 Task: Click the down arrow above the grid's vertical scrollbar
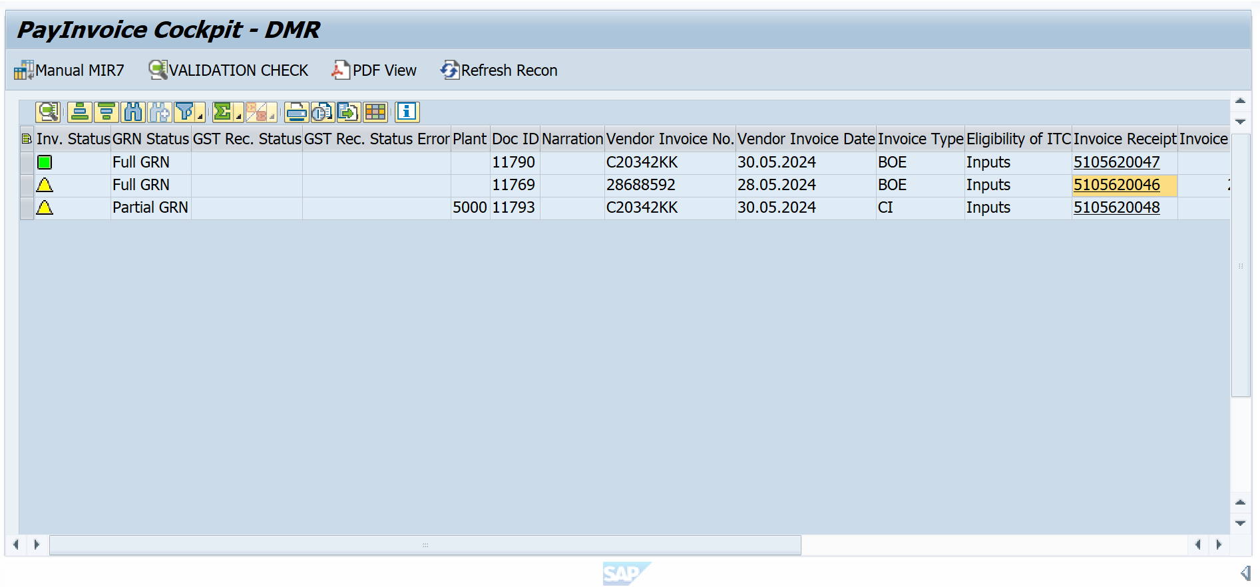coord(1240,122)
